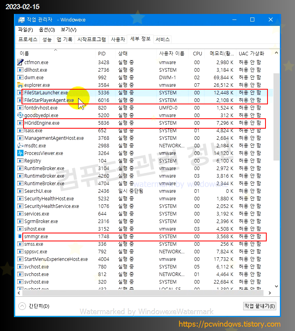Click PID 4260 of RuntimeBroker.exe
This screenshot has width=295, height=331.
[104, 176]
